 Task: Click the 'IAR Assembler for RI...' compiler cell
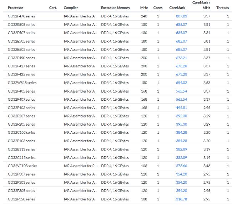coord(81,166)
